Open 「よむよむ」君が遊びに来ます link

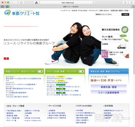pos(17,97)
